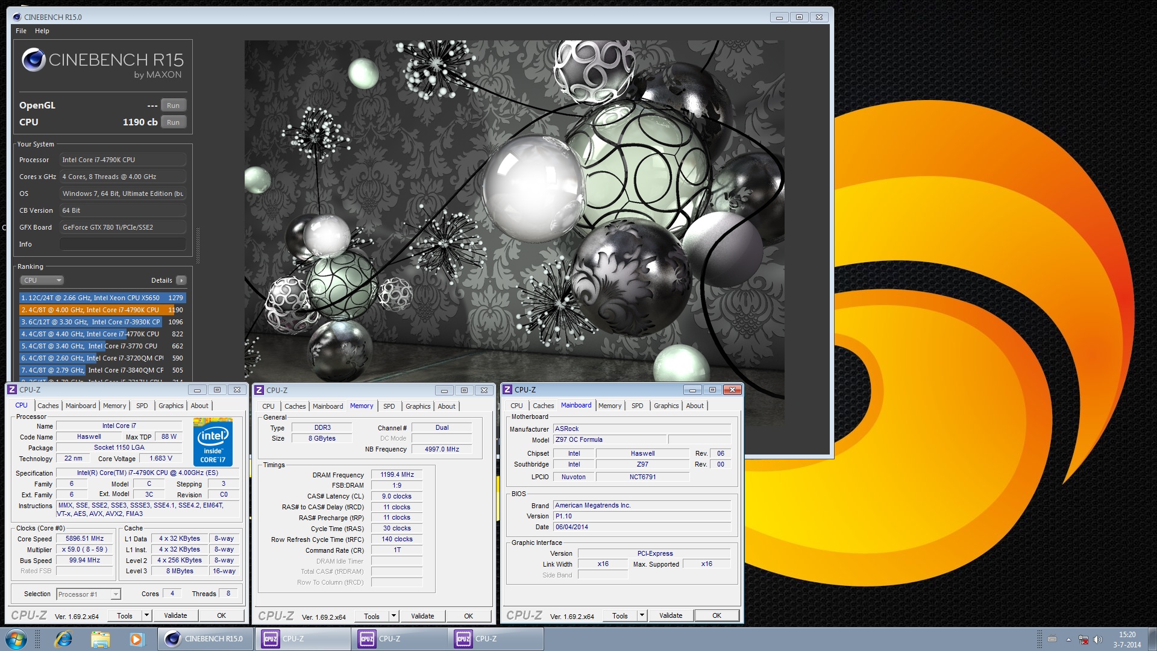The width and height of the screenshot is (1157, 651).
Task: Open the CPU ranking type dropdown
Action: point(42,280)
